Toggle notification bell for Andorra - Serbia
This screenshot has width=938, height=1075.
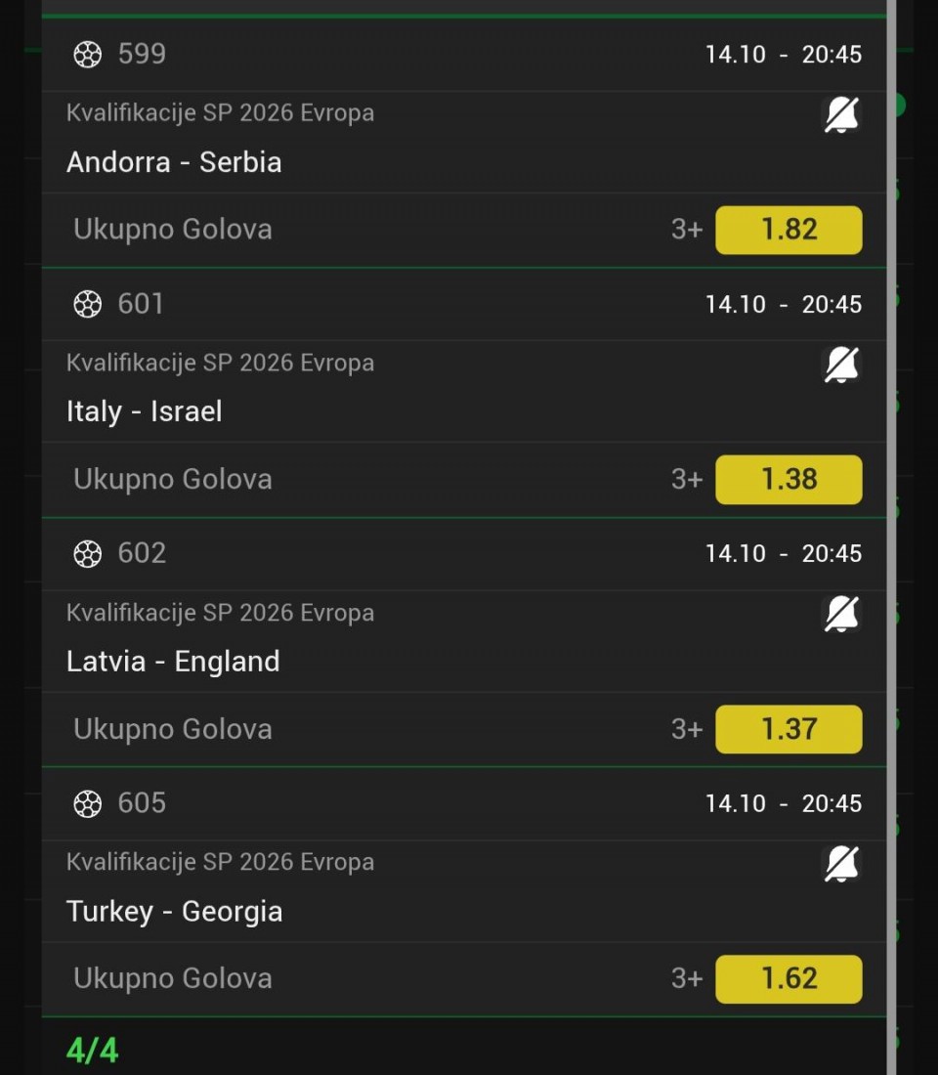(x=840, y=115)
